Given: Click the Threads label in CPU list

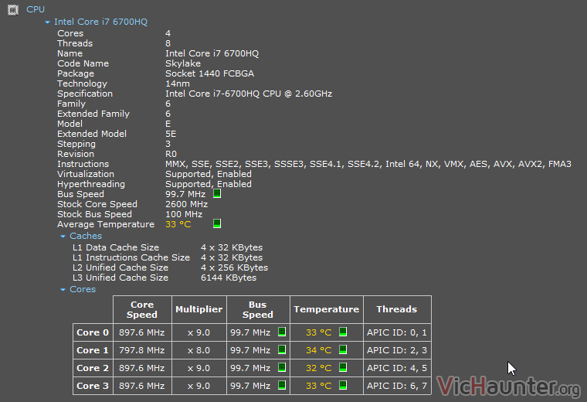Looking at the screenshot, I should [75, 43].
